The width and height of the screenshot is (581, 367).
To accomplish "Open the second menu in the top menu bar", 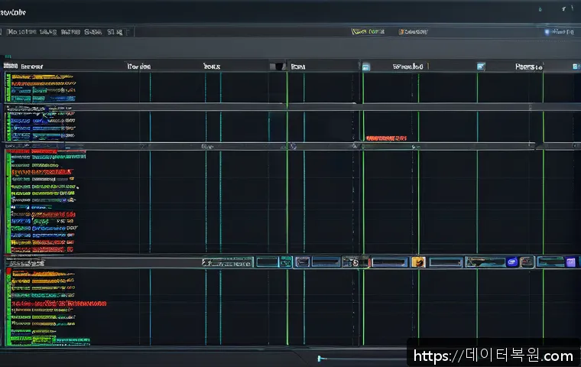I will [x=48, y=32].
